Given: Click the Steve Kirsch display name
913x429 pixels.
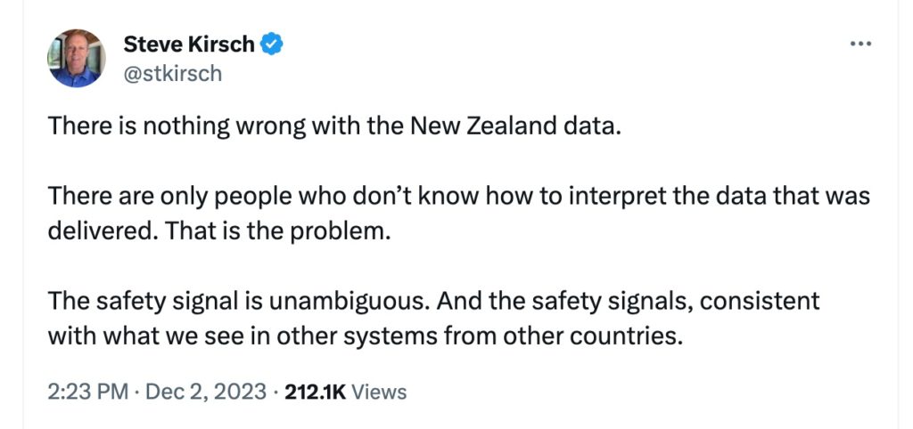Looking at the screenshot, I should pos(189,44).
